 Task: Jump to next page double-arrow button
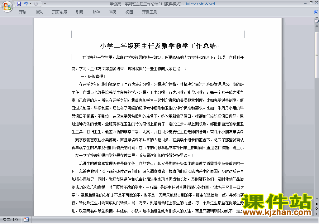(x=317, y=213)
